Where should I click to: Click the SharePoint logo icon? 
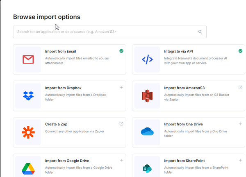coord(147,168)
